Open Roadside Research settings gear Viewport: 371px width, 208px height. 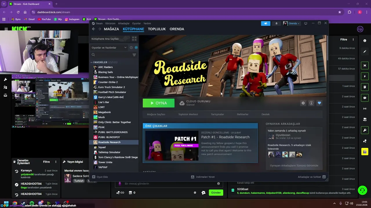coord(303,103)
